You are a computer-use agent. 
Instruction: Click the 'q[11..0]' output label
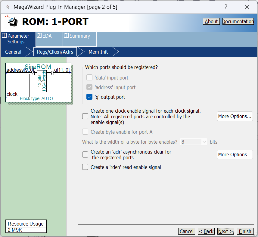point(62,70)
